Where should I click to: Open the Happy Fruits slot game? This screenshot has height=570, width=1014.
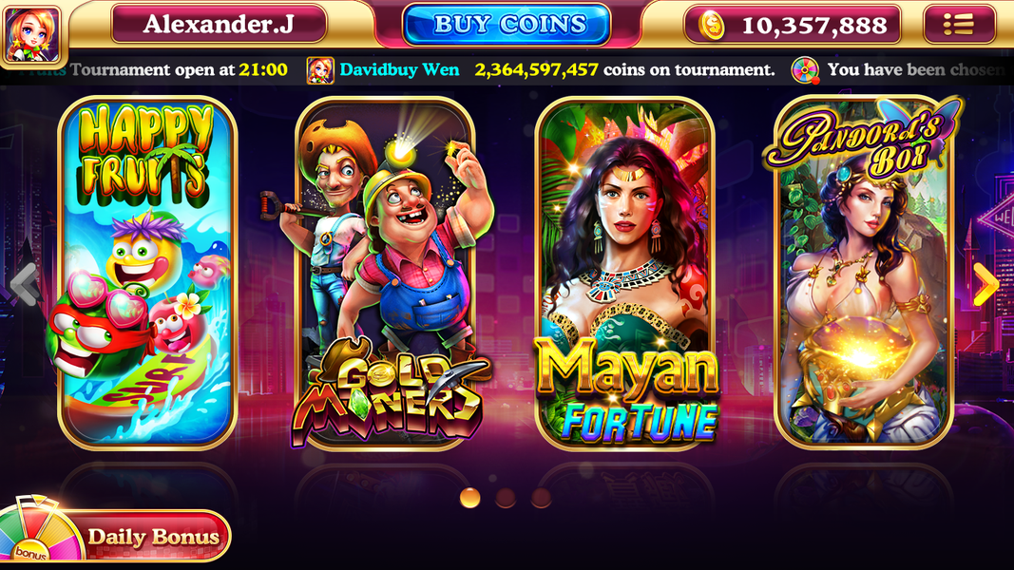(146, 273)
